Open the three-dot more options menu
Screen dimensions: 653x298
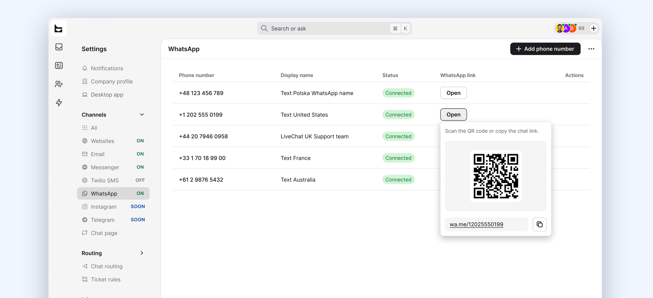(x=591, y=49)
